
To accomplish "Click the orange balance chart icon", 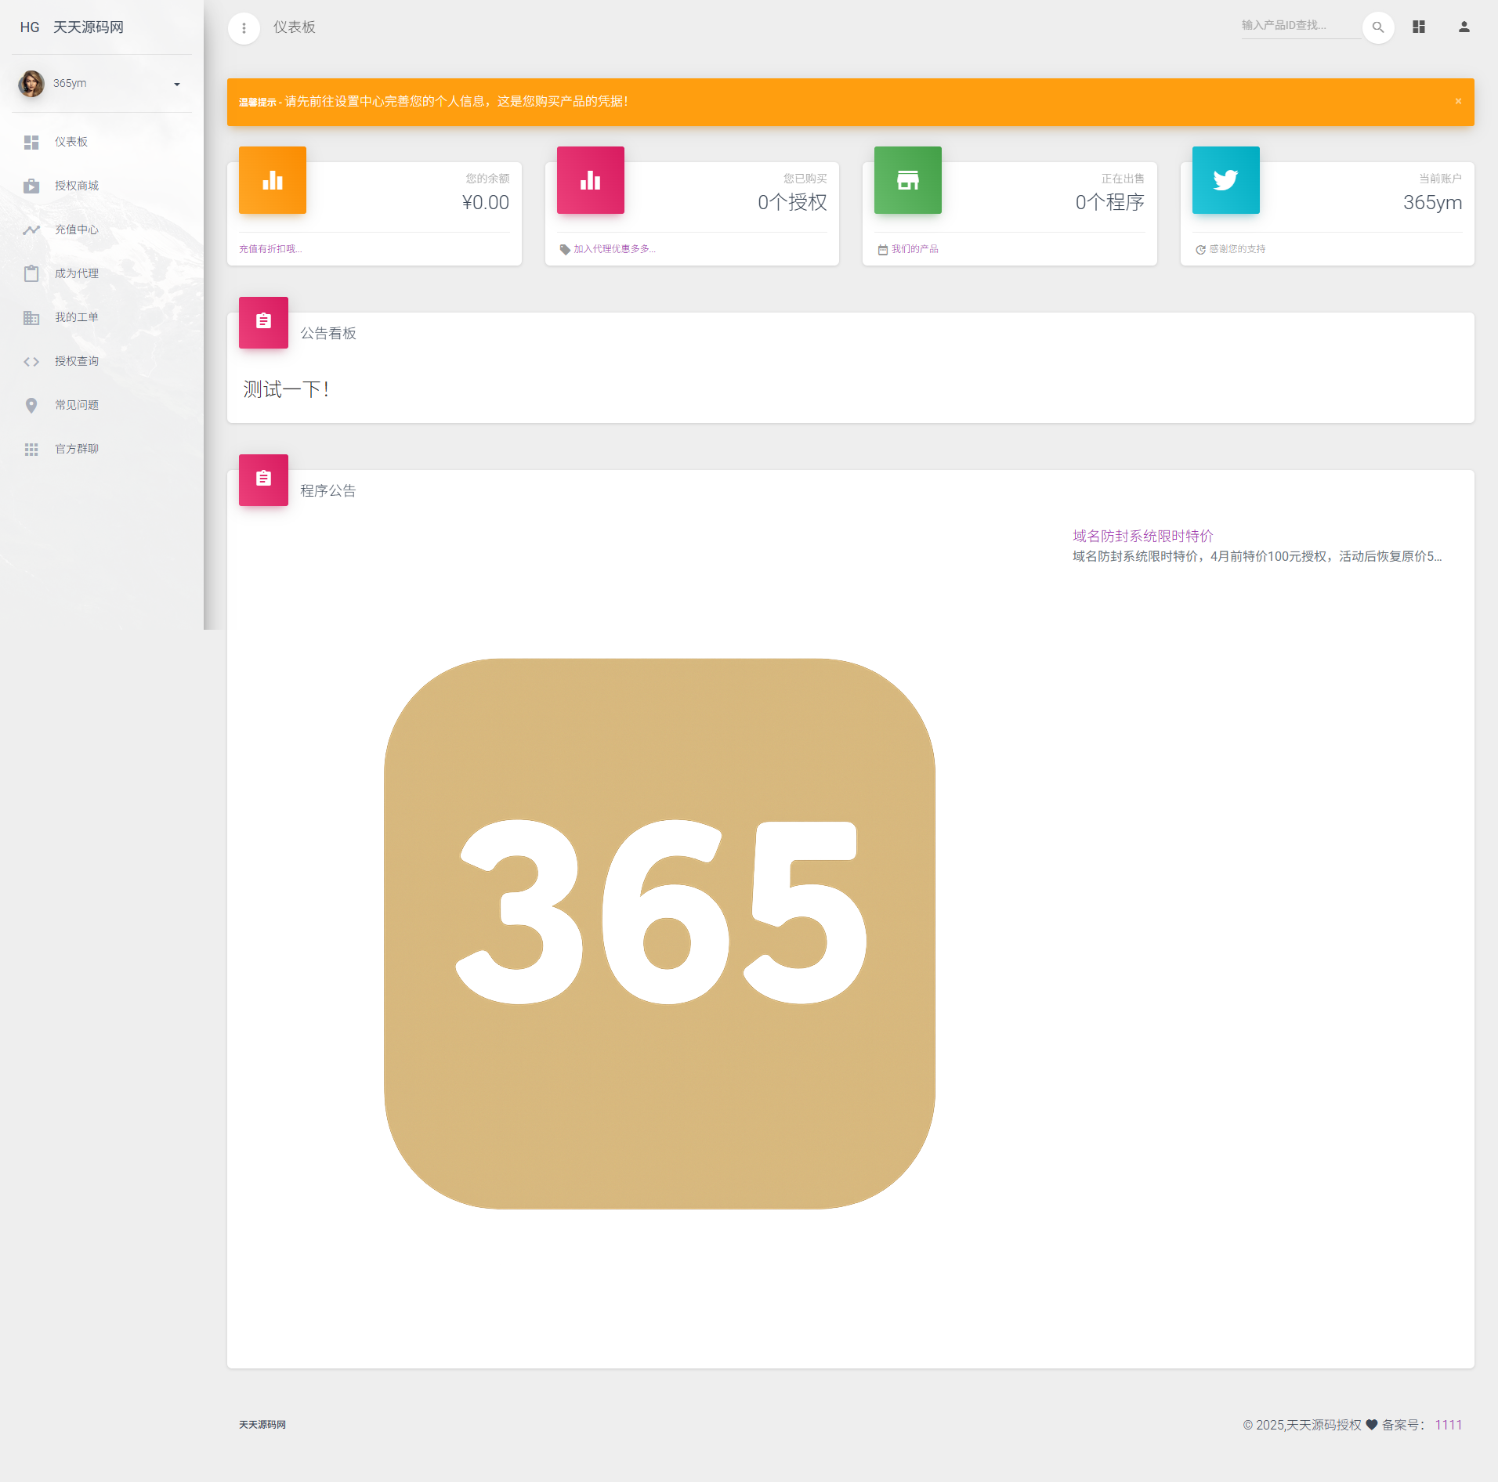I will [x=273, y=180].
